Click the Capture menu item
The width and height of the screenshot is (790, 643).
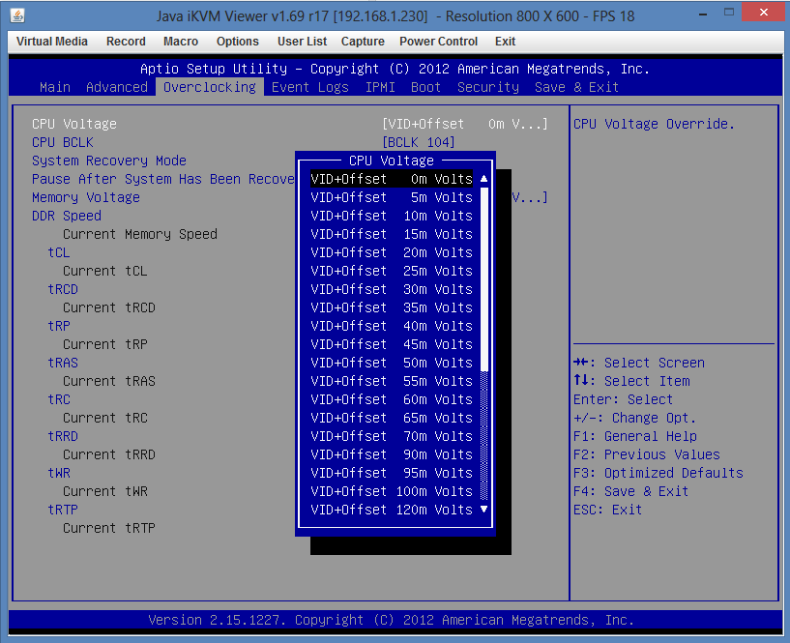tap(363, 42)
